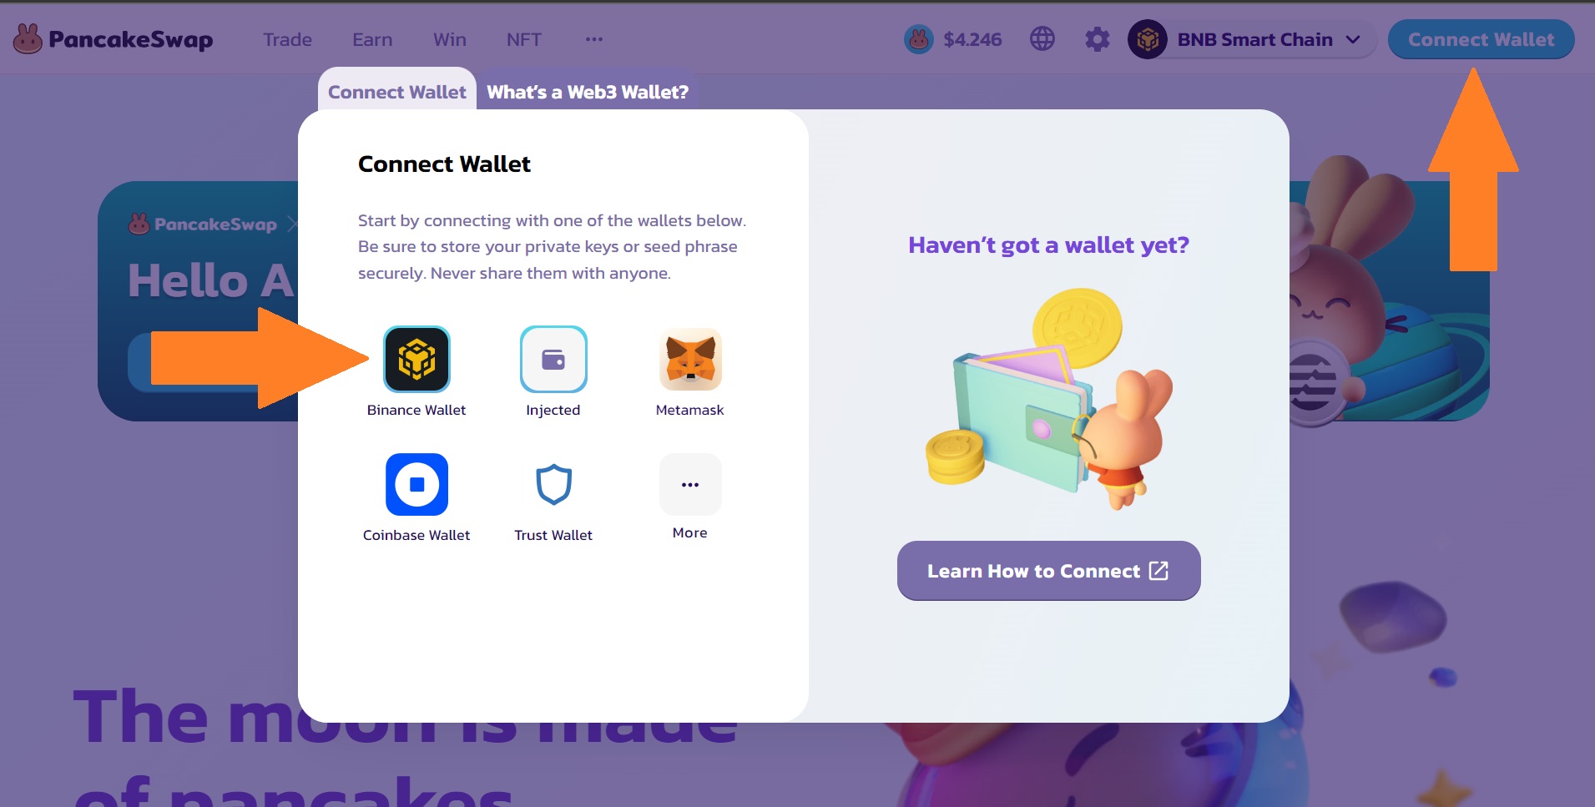Go to PancakeSwap home logo

(x=113, y=39)
